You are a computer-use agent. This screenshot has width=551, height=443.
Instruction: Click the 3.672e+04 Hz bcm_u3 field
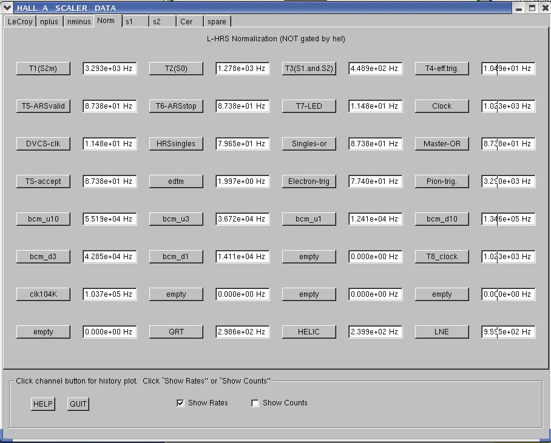243,219
